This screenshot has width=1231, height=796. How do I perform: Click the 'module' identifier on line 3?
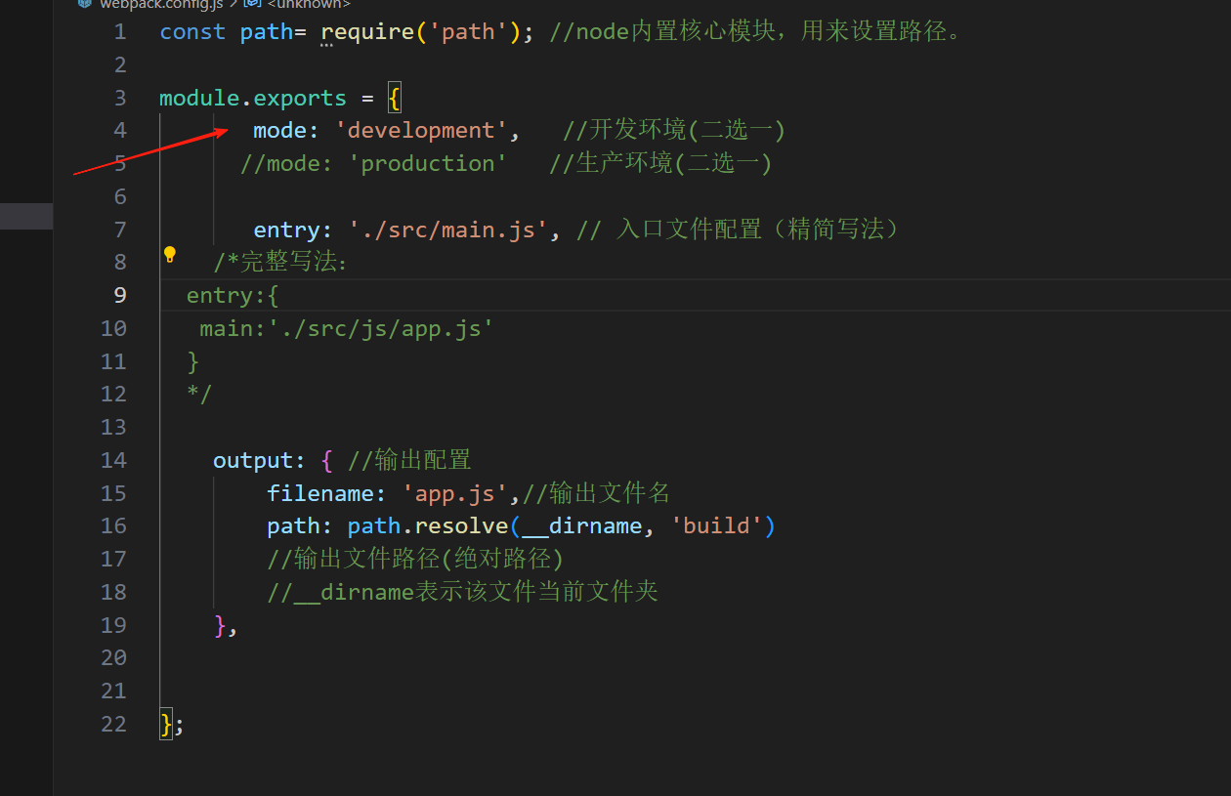(x=199, y=98)
